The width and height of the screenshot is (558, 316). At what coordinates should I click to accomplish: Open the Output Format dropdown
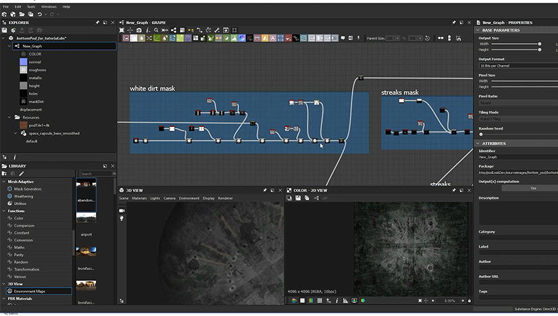pyautogui.click(x=518, y=66)
